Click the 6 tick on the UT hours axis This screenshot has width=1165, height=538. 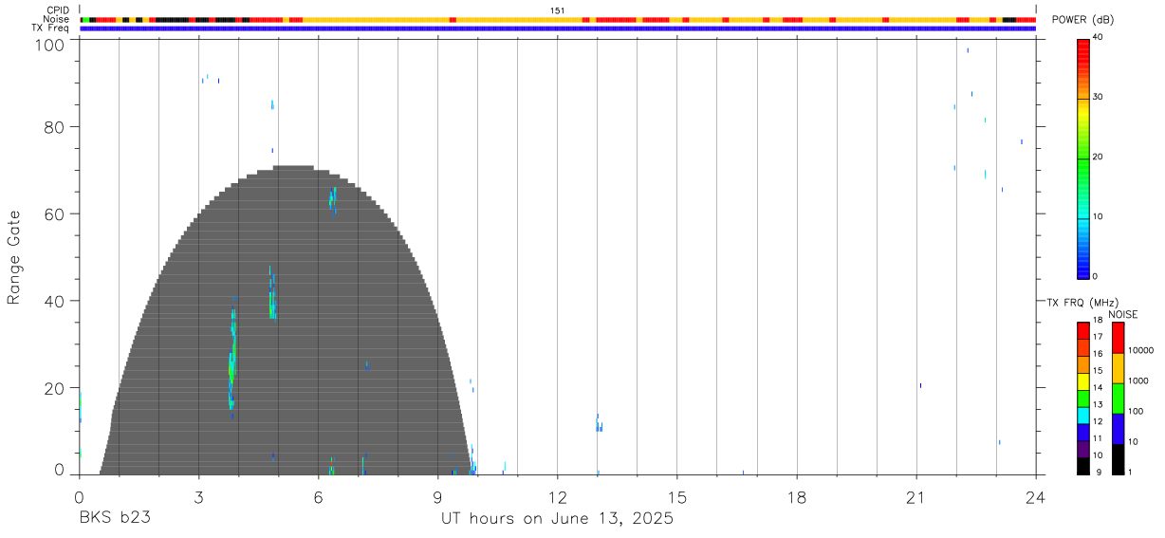click(x=318, y=496)
